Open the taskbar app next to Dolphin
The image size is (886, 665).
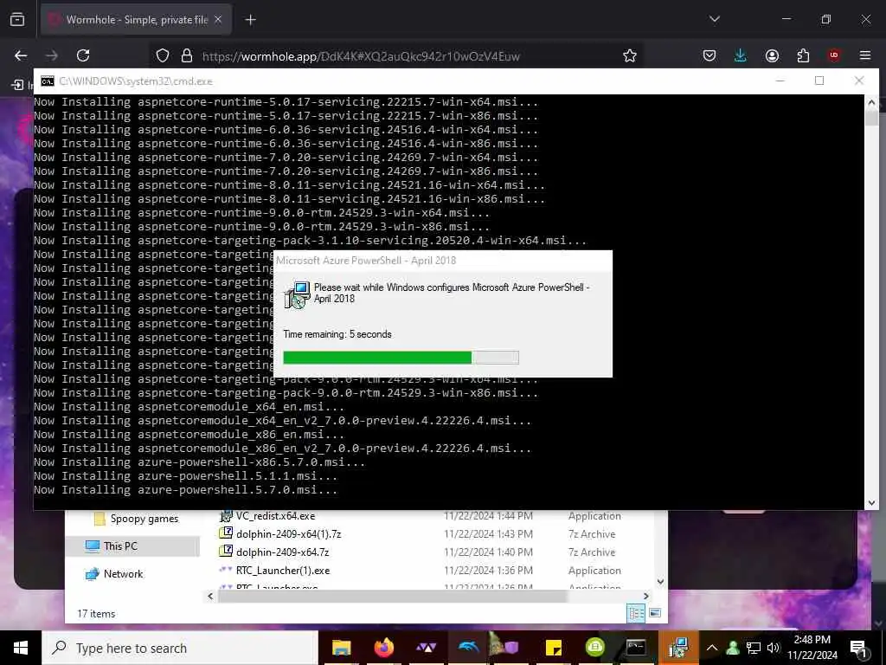[x=504, y=648]
